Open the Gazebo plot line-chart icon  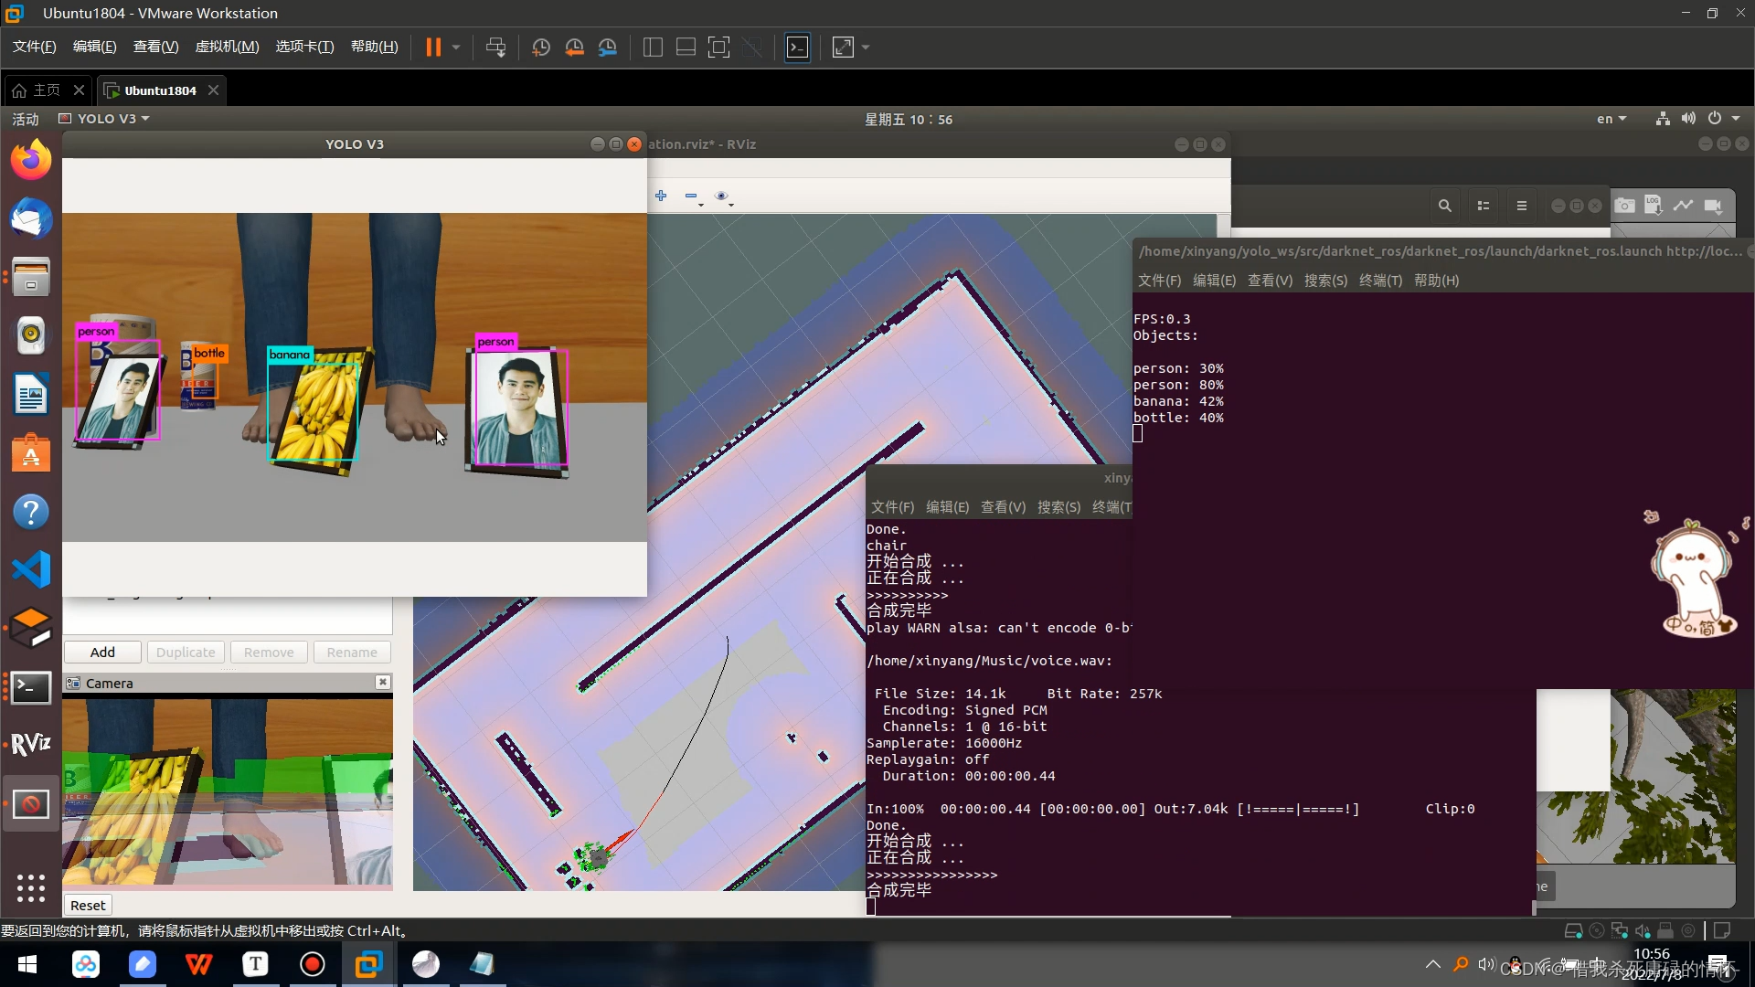click(x=1683, y=206)
